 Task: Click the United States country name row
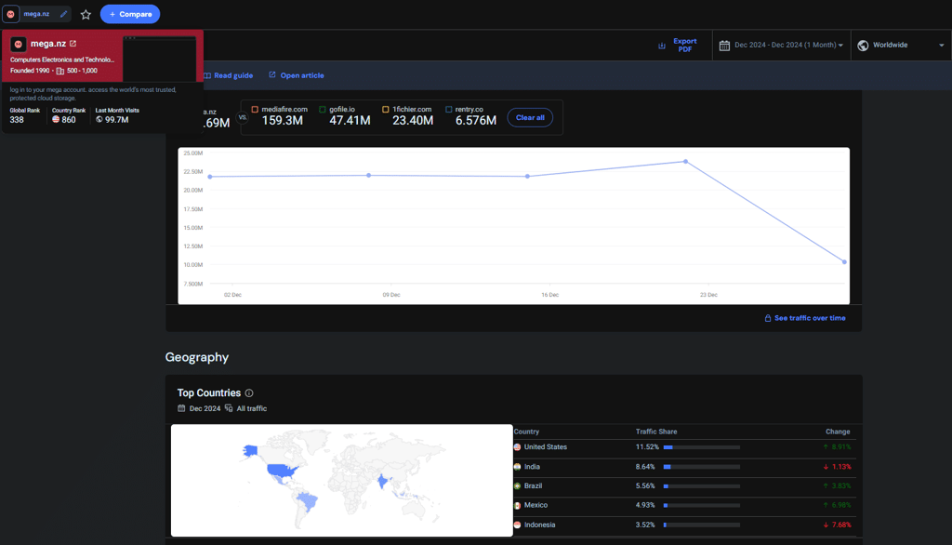(545, 447)
